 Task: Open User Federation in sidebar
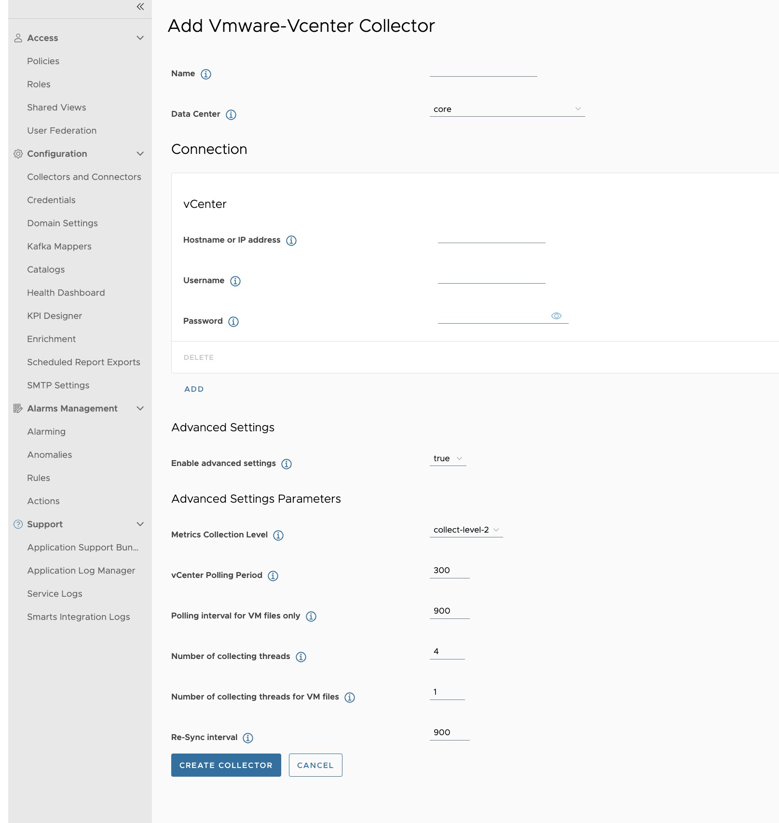(x=62, y=131)
